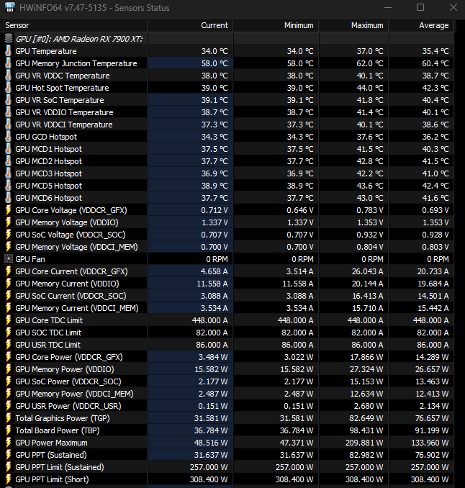Select GPU Memory Current (VDDCI_MEM) row label
The width and height of the screenshot is (465, 488).
point(77,308)
